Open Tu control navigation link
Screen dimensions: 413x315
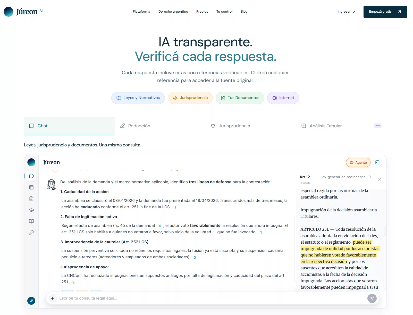click(224, 12)
